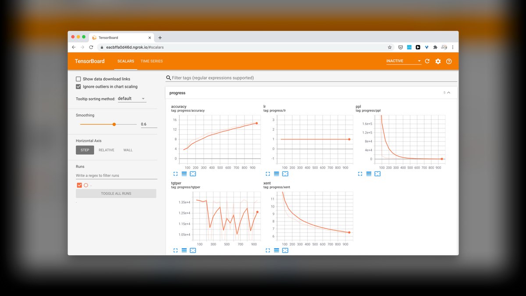Toggle log scale on ppl chart
The height and width of the screenshot is (296, 526).
[x=369, y=174]
